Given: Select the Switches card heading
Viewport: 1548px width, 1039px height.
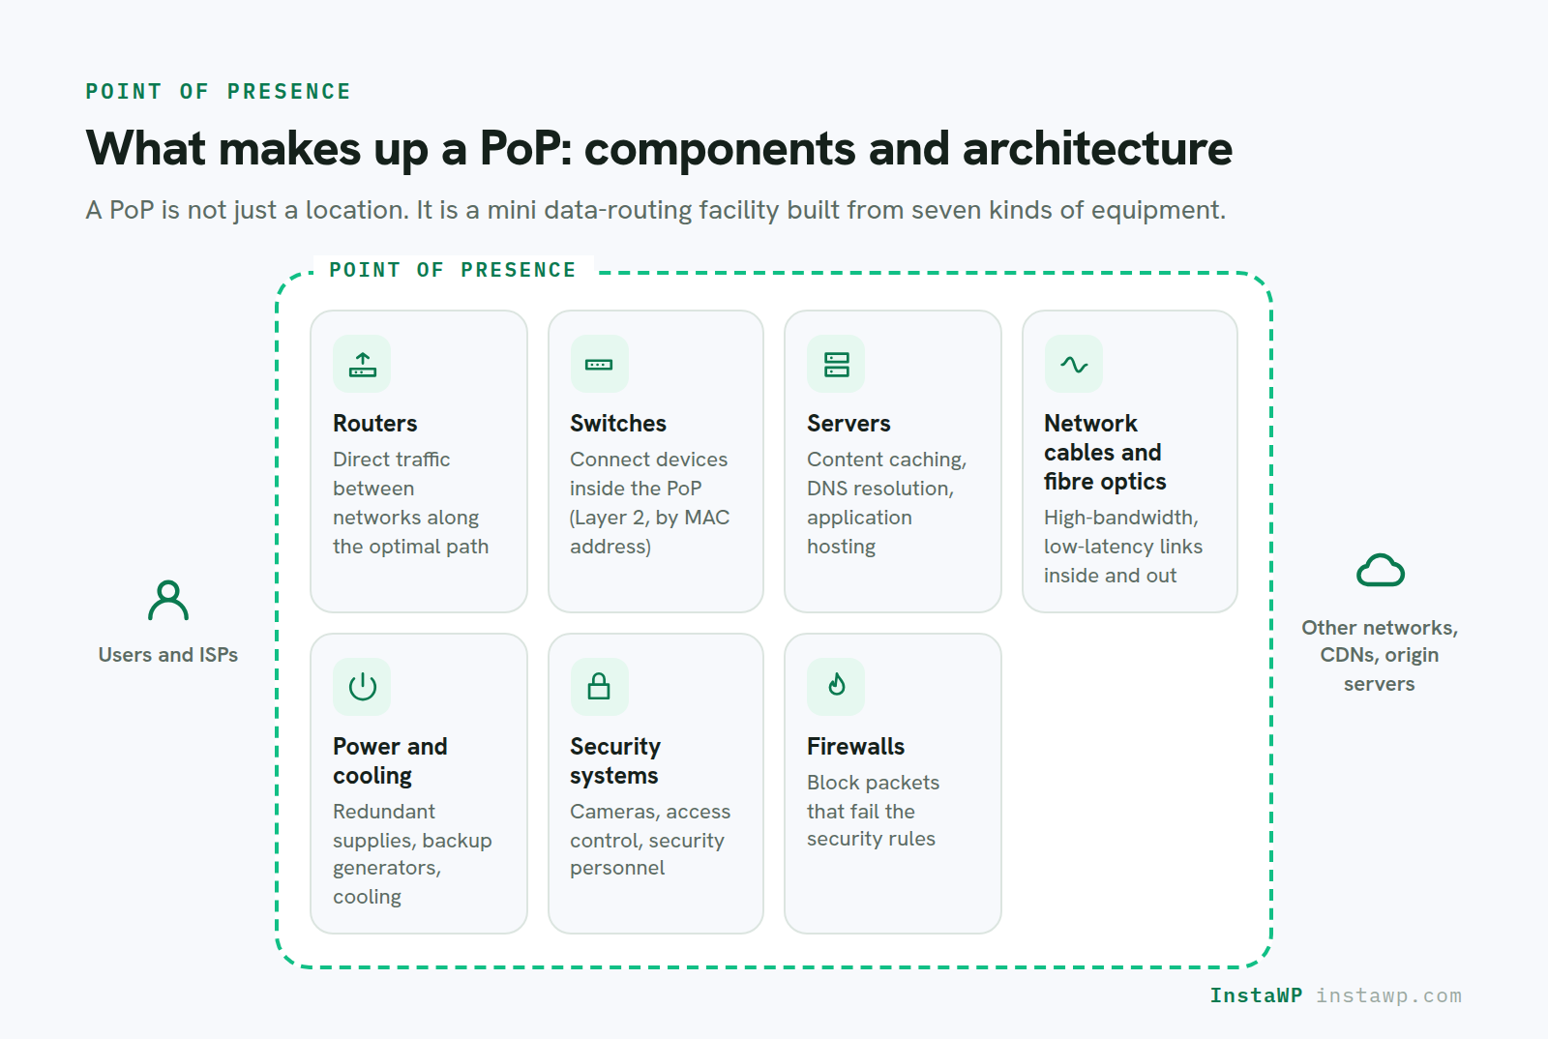Looking at the screenshot, I should (618, 424).
